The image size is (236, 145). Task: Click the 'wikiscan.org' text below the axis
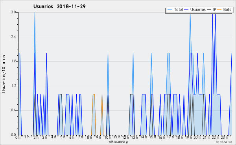118,141
